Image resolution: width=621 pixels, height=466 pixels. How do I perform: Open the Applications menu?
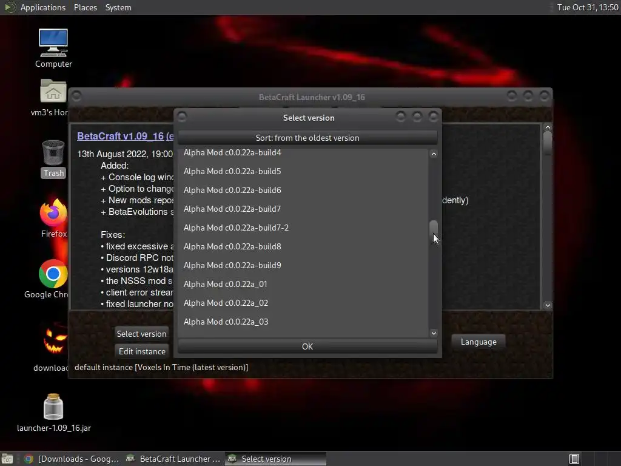pyautogui.click(x=43, y=7)
